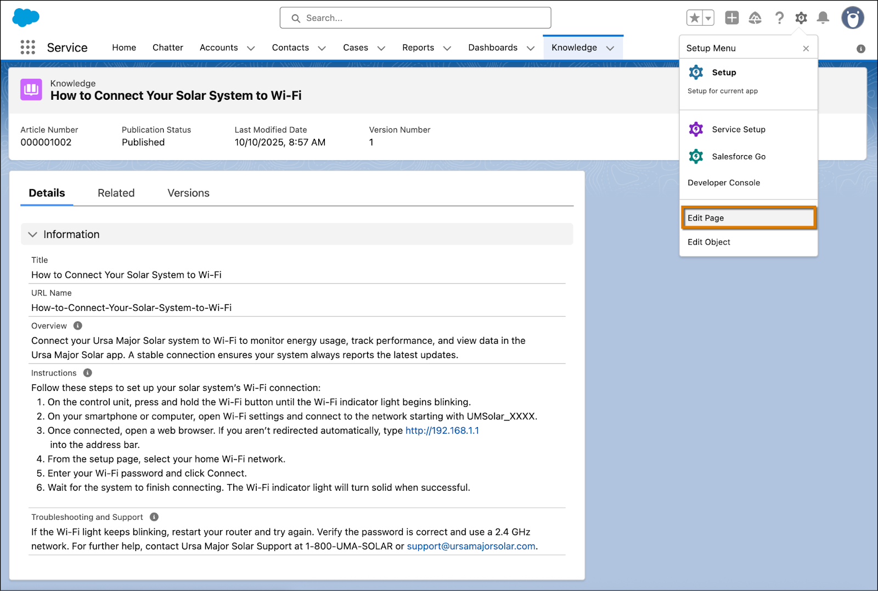Screen dimensions: 878x591
Task: Click the Version Number value 1
Action: click(x=372, y=143)
